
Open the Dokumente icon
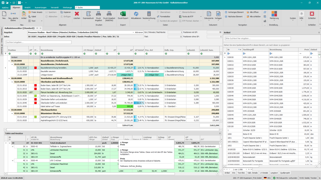coord(209,14)
